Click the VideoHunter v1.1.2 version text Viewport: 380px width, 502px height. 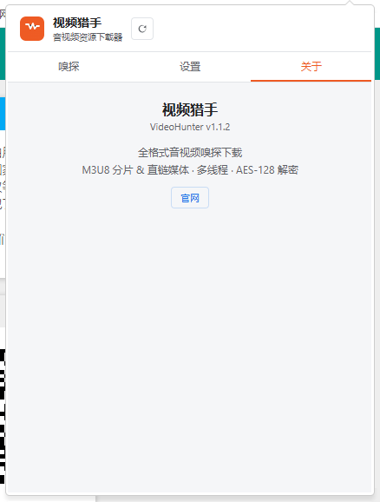coord(190,127)
